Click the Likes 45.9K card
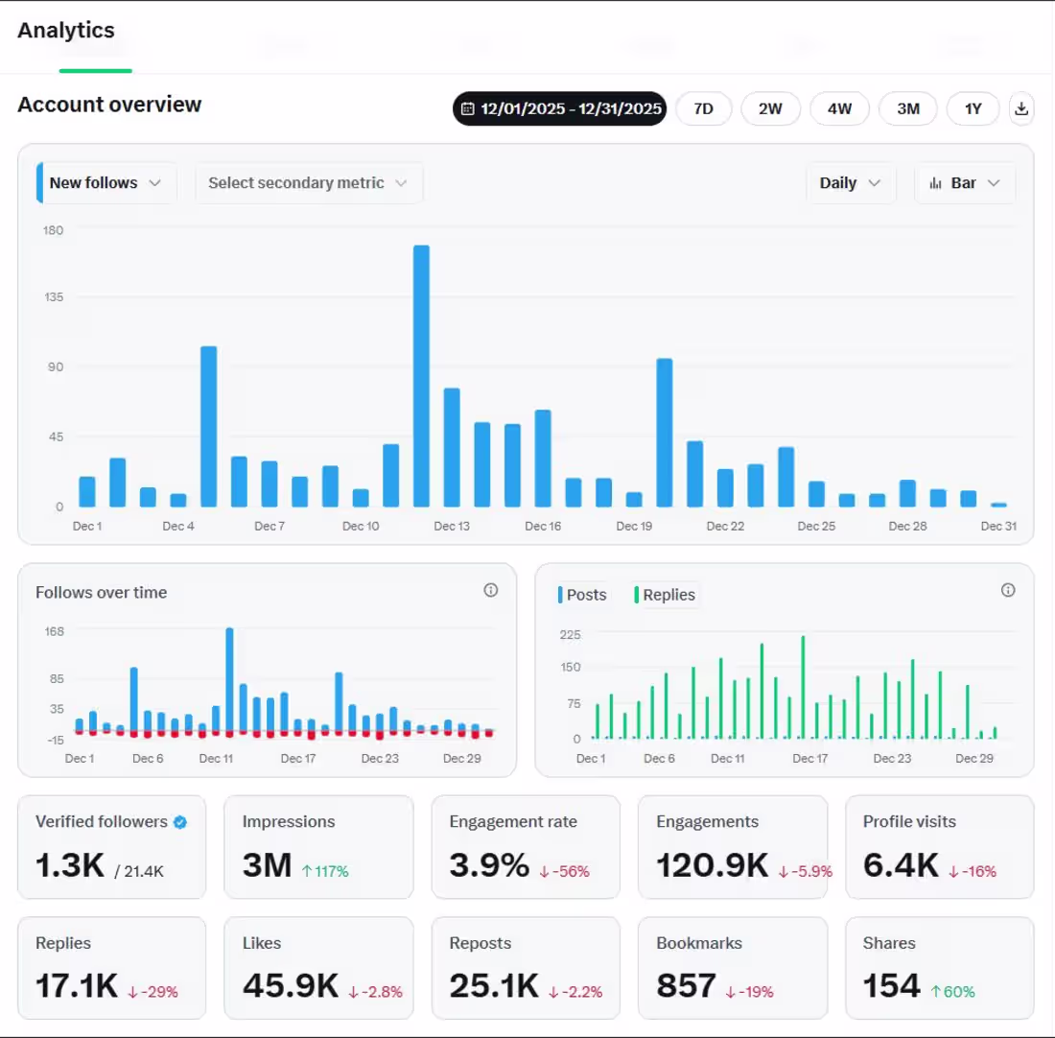Viewport: 1055px width, 1038px height. click(x=318, y=968)
